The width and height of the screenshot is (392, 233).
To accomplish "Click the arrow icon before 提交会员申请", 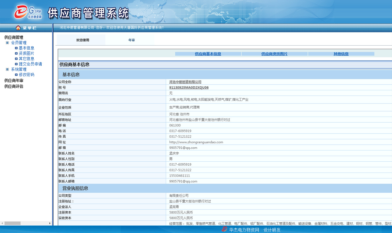I will tap(16, 64).
